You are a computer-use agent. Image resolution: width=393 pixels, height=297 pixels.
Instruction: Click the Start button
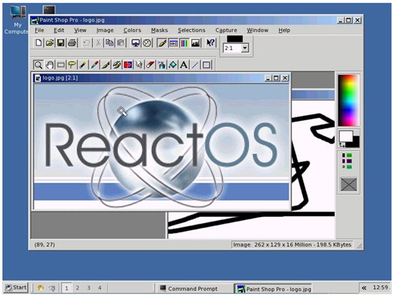pos(16,288)
